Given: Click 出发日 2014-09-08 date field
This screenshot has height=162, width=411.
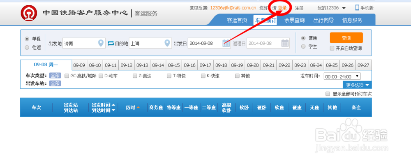Looking at the screenshot, I should [x=209, y=43].
